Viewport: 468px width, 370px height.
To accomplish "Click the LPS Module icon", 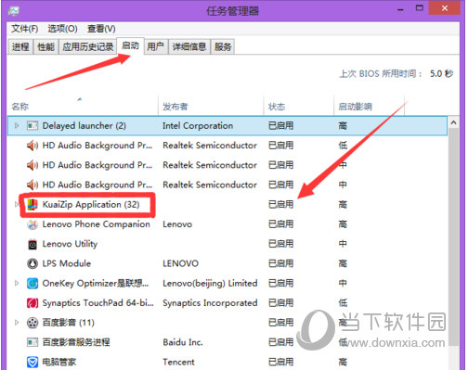I will 32,263.
